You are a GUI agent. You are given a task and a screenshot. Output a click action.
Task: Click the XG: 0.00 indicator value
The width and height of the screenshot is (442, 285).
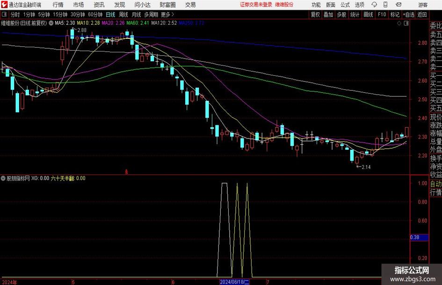coord(40,178)
